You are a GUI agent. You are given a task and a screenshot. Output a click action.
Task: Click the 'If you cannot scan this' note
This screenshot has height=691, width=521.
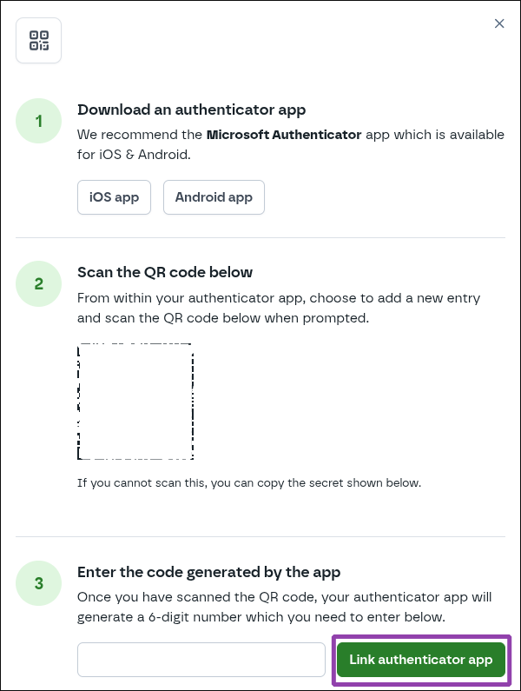pyautogui.click(x=249, y=482)
